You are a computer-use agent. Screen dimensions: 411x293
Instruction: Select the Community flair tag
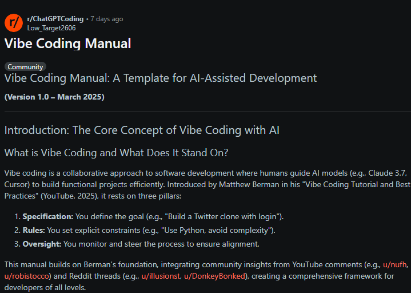pyautogui.click(x=25, y=66)
